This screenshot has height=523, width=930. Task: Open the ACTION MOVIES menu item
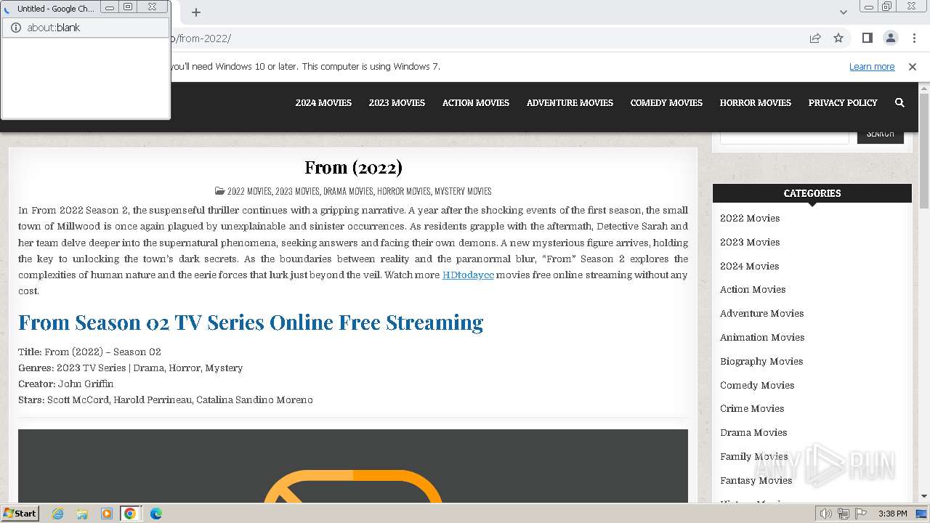[476, 103]
